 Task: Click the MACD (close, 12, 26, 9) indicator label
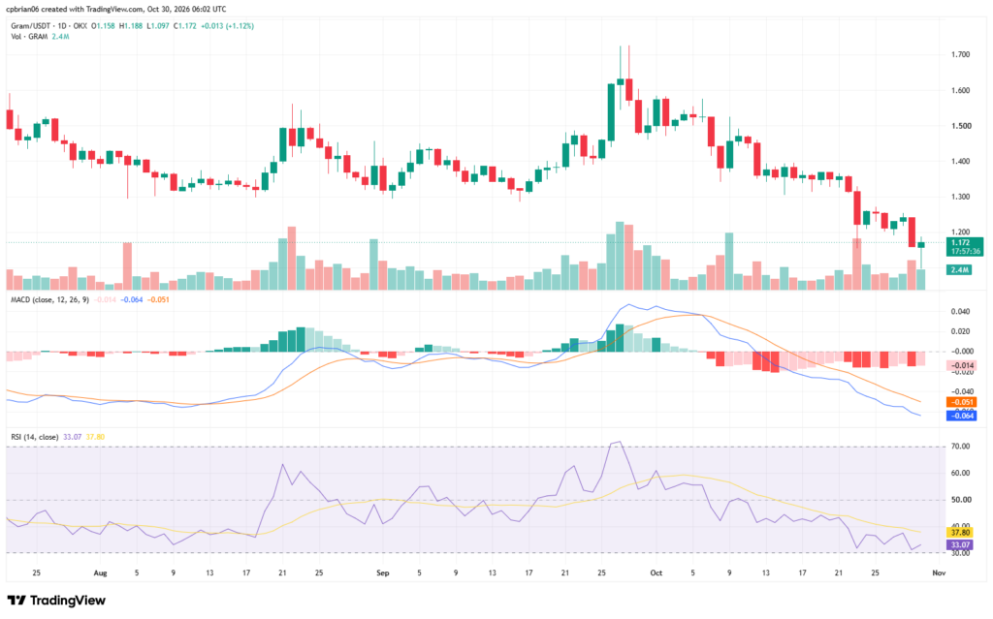[50, 299]
